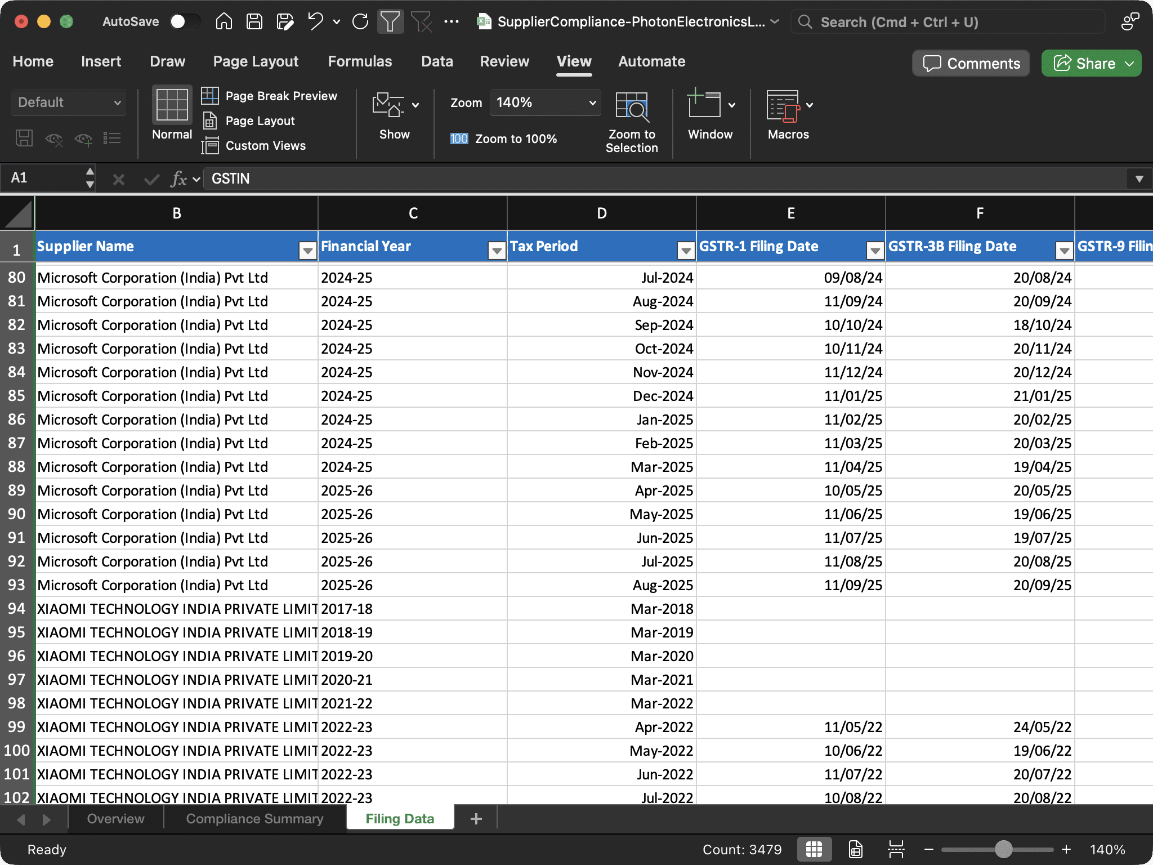
Task: Open Page Break Preview view
Action: click(270, 96)
